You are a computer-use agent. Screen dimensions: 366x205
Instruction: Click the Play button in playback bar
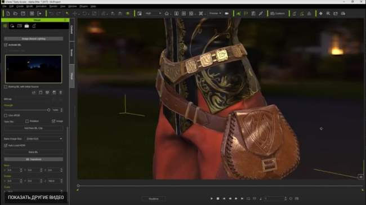click(212, 199)
